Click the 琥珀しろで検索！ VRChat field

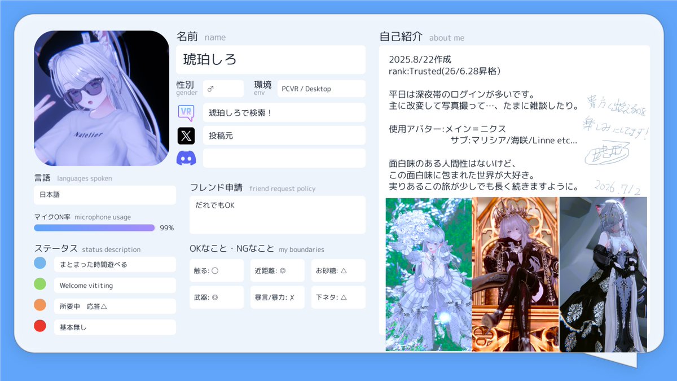284,113
